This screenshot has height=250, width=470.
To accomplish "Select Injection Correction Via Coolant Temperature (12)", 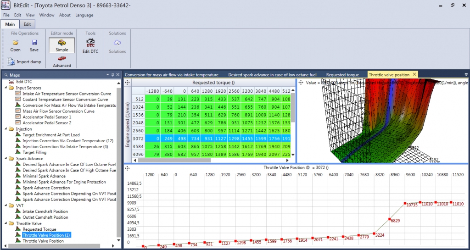I will point(68,141).
